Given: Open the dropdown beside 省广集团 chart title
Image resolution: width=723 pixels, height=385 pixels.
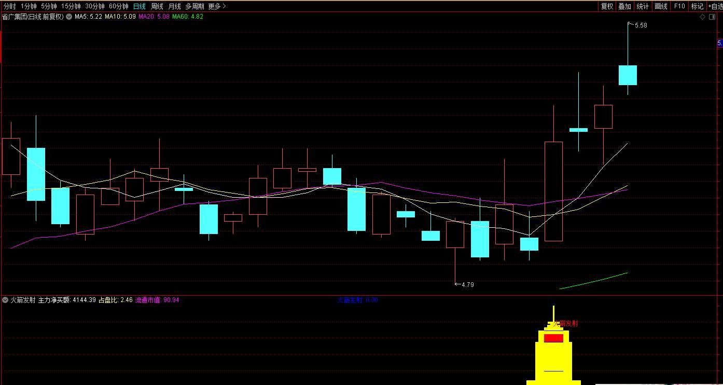Looking at the screenshot, I should 69,17.
